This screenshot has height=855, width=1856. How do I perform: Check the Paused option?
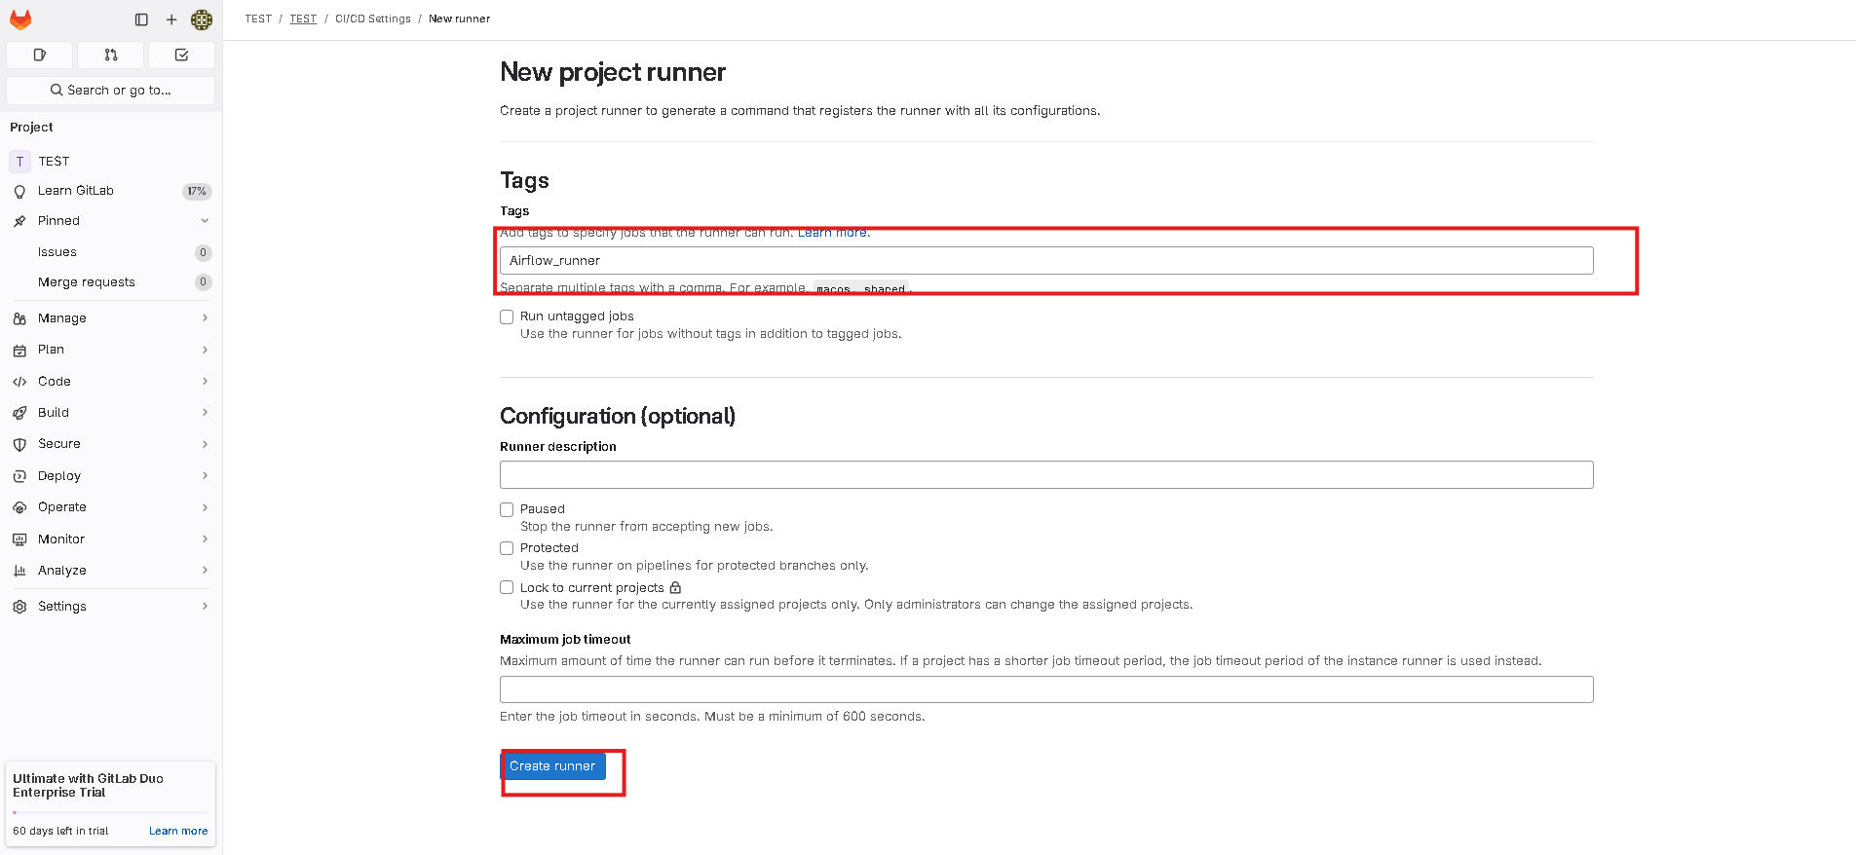(507, 509)
